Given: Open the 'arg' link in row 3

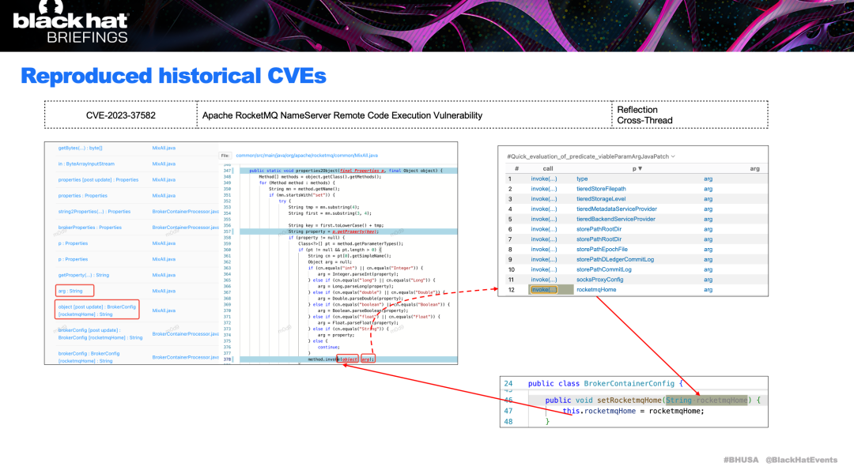Looking at the screenshot, I should (708, 199).
